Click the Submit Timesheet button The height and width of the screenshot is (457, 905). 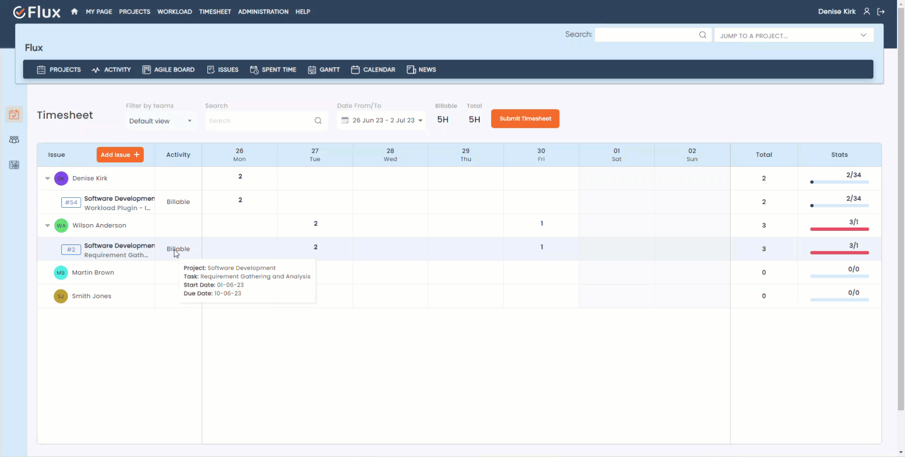(525, 118)
